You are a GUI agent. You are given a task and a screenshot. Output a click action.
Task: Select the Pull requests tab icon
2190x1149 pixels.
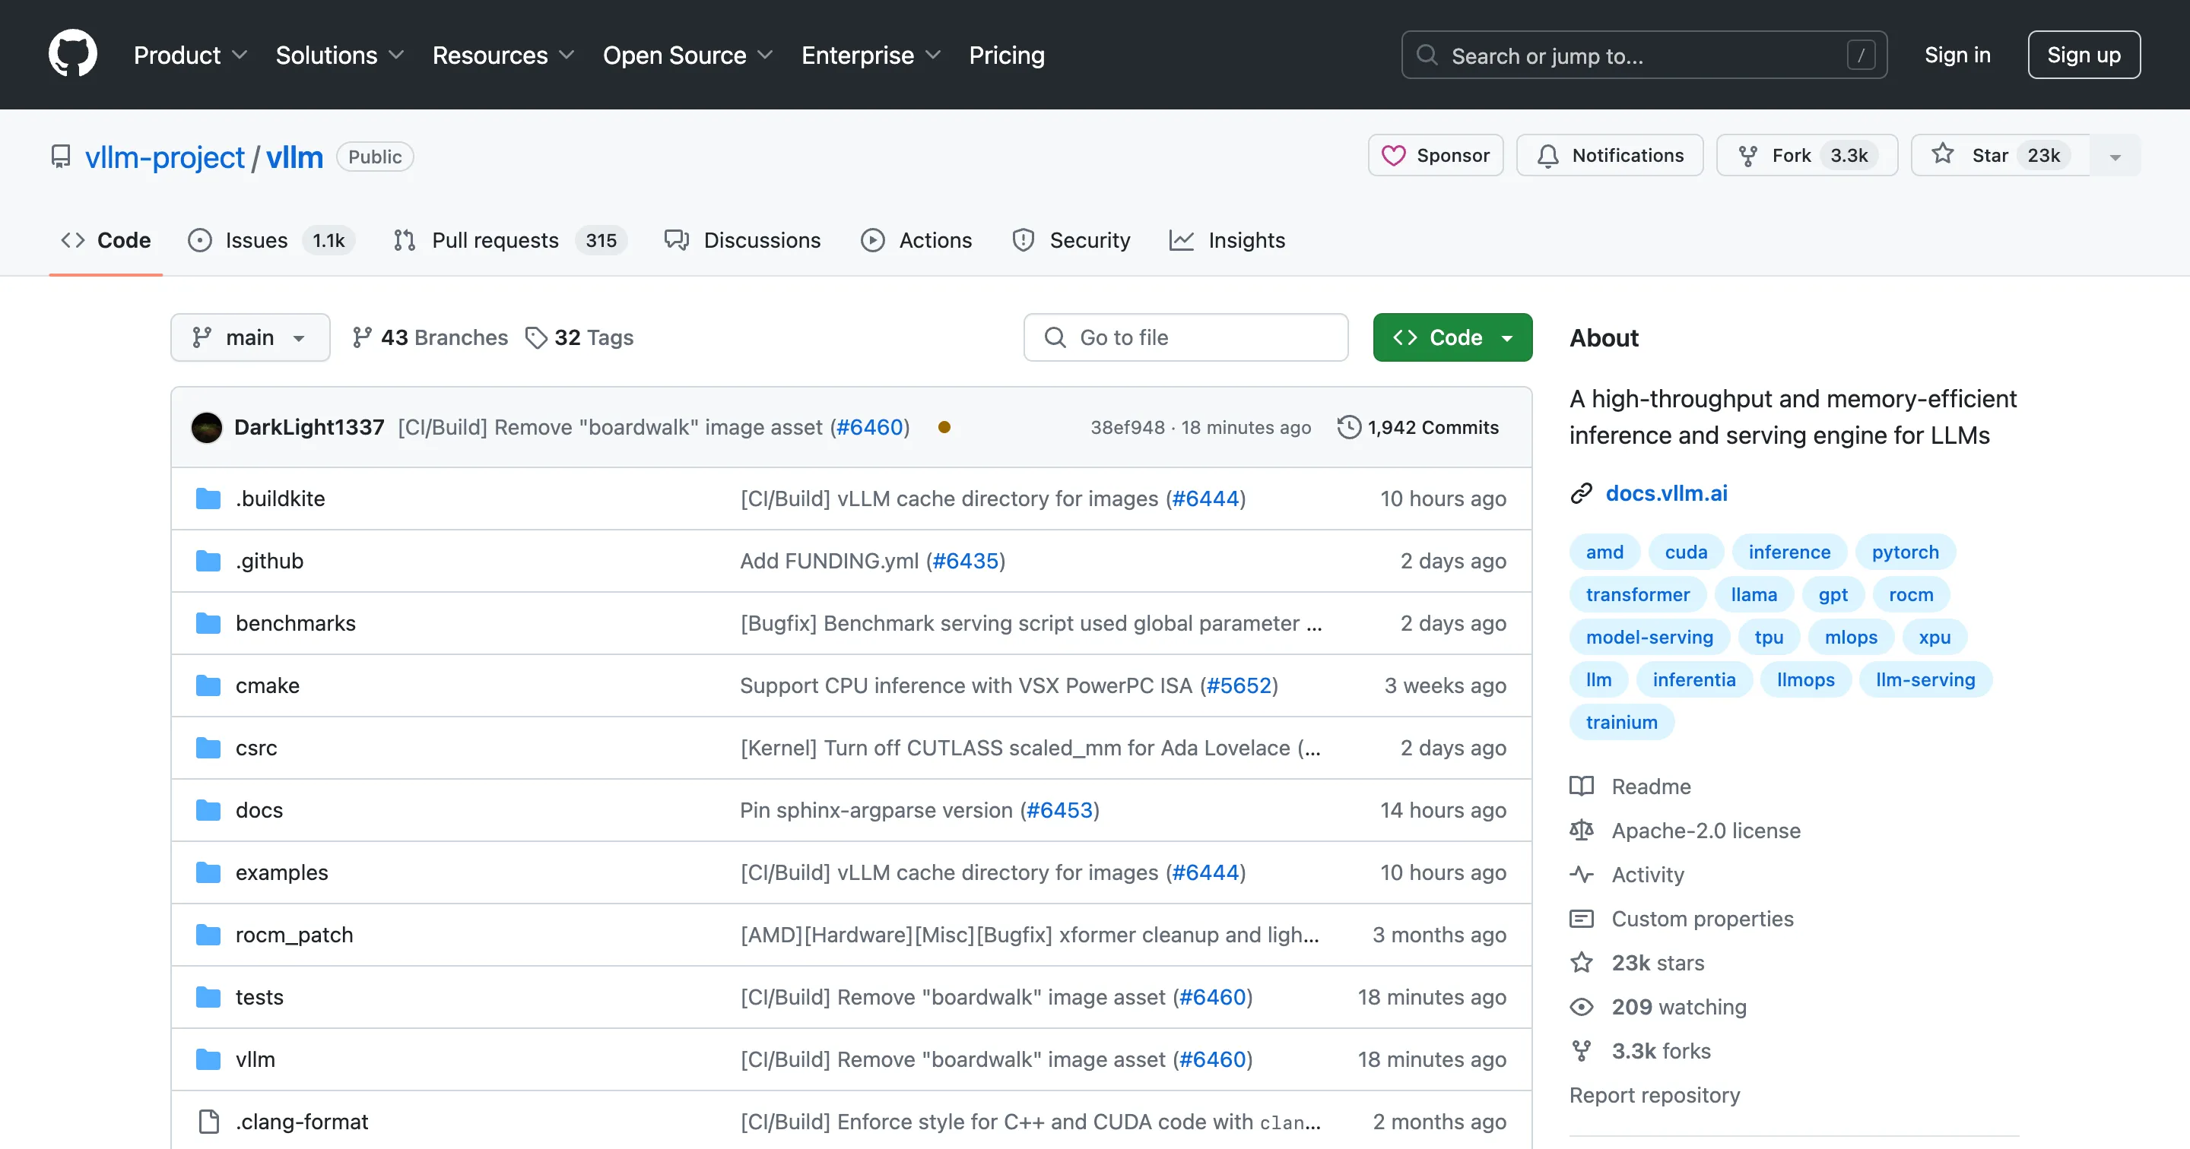(x=405, y=239)
